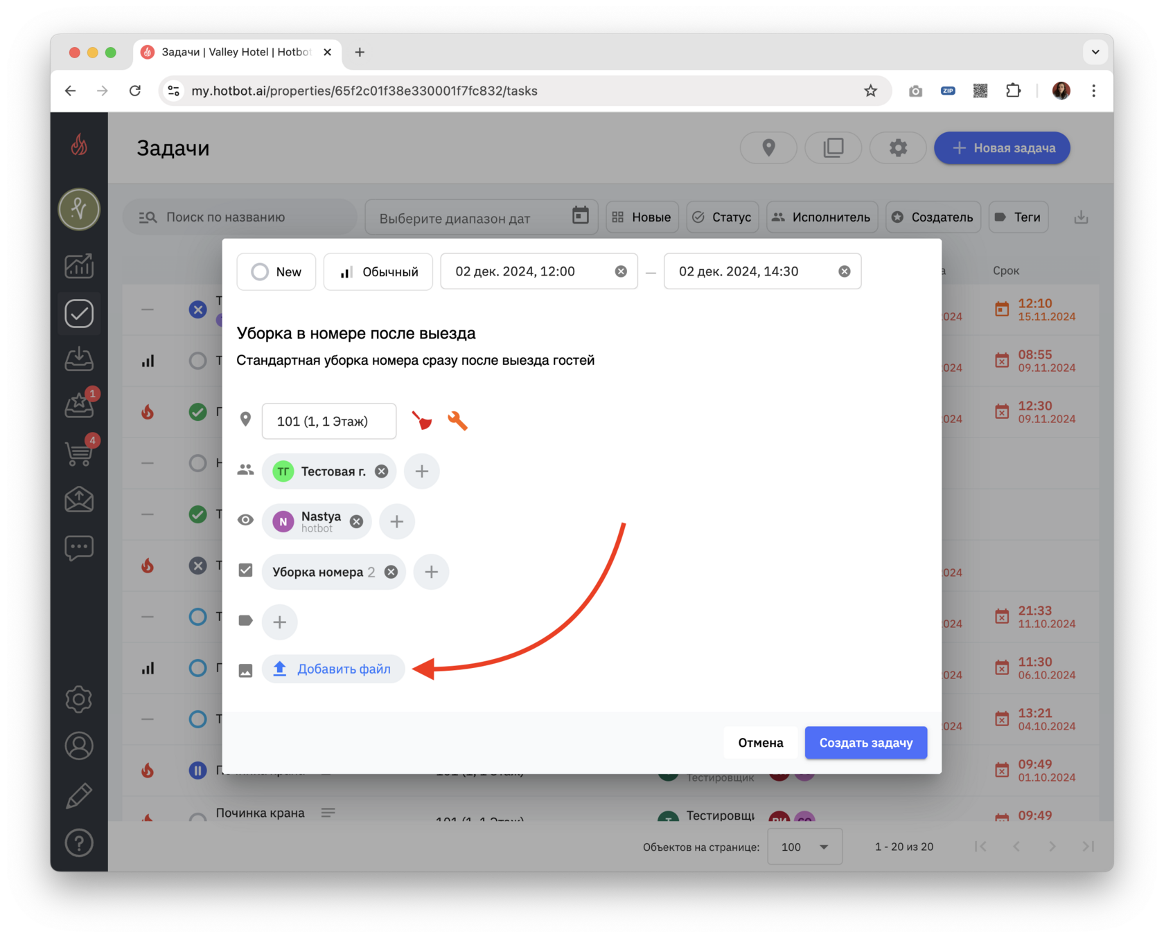Open the Новые view filter

tap(642, 217)
